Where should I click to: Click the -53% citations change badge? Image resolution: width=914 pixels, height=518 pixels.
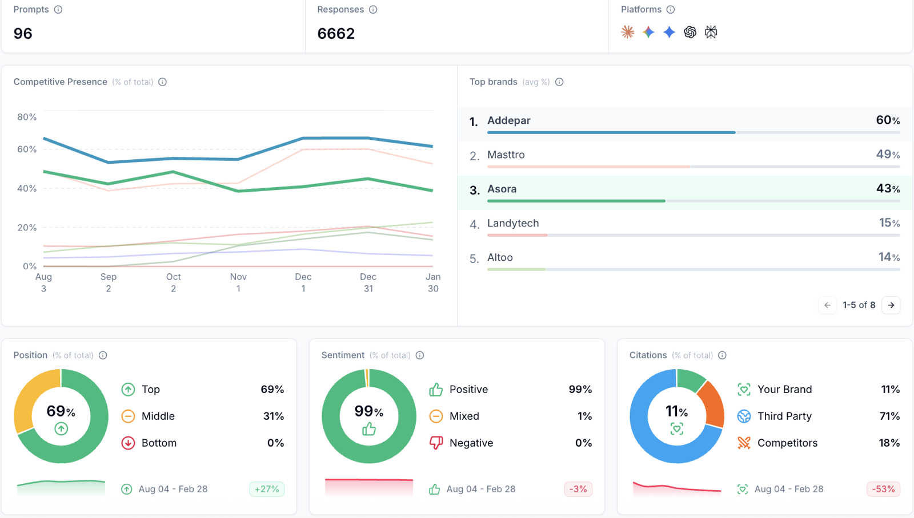(x=883, y=489)
